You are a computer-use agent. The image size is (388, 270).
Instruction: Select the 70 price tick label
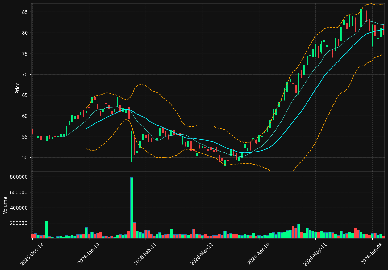point(26,75)
